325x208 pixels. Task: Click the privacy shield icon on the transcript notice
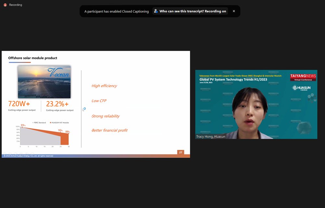pyautogui.click(x=156, y=11)
